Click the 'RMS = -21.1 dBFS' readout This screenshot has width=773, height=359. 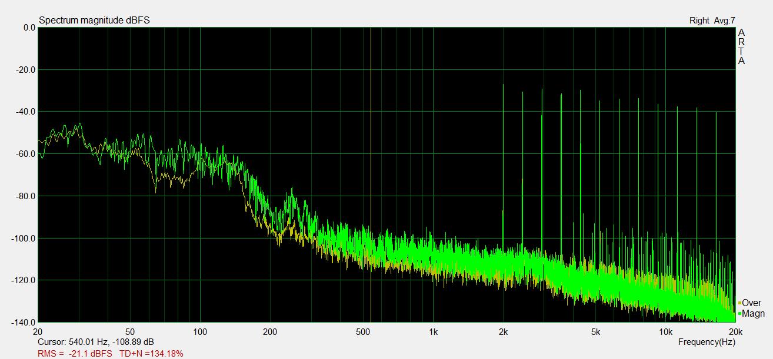pyautogui.click(x=75, y=353)
